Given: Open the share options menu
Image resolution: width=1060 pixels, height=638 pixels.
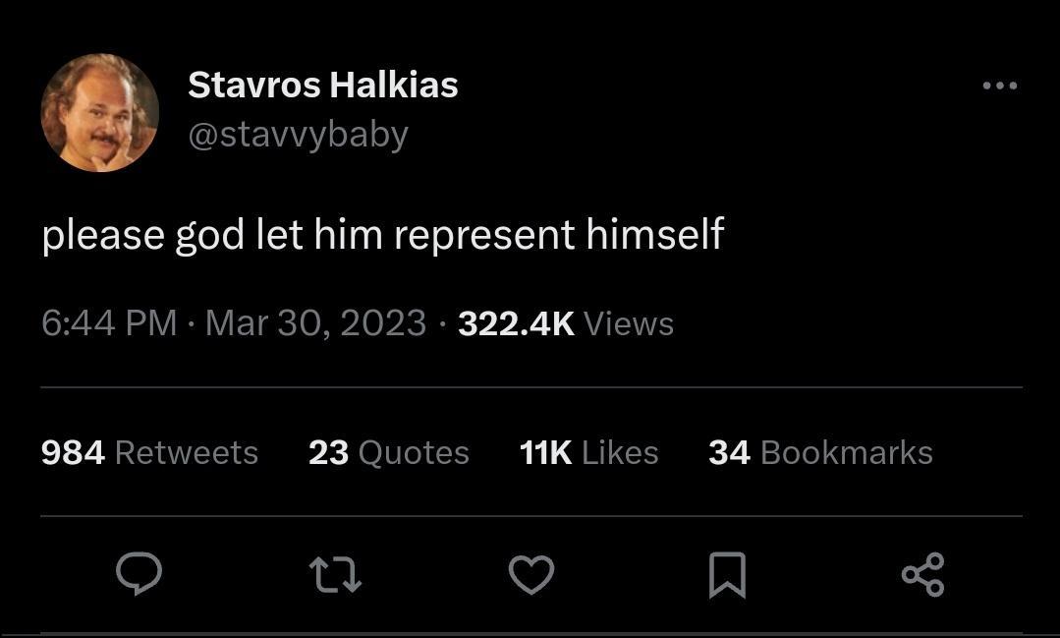Looking at the screenshot, I should point(921,576).
